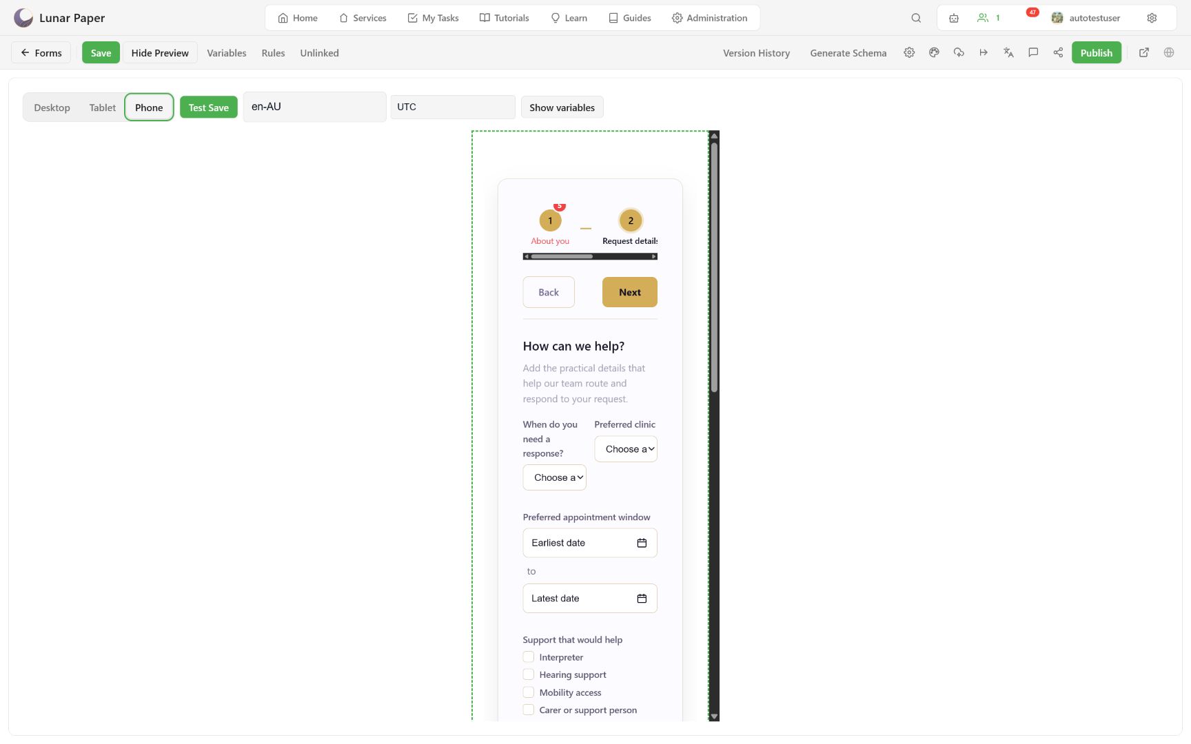Open the online users icon
Viewport: 1191px width, 744px height.
click(x=988, y=18)
